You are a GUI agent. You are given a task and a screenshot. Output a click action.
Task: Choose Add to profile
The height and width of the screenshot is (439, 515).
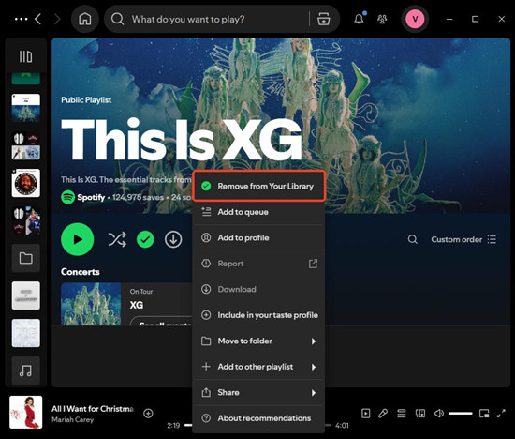coord(258,237)
